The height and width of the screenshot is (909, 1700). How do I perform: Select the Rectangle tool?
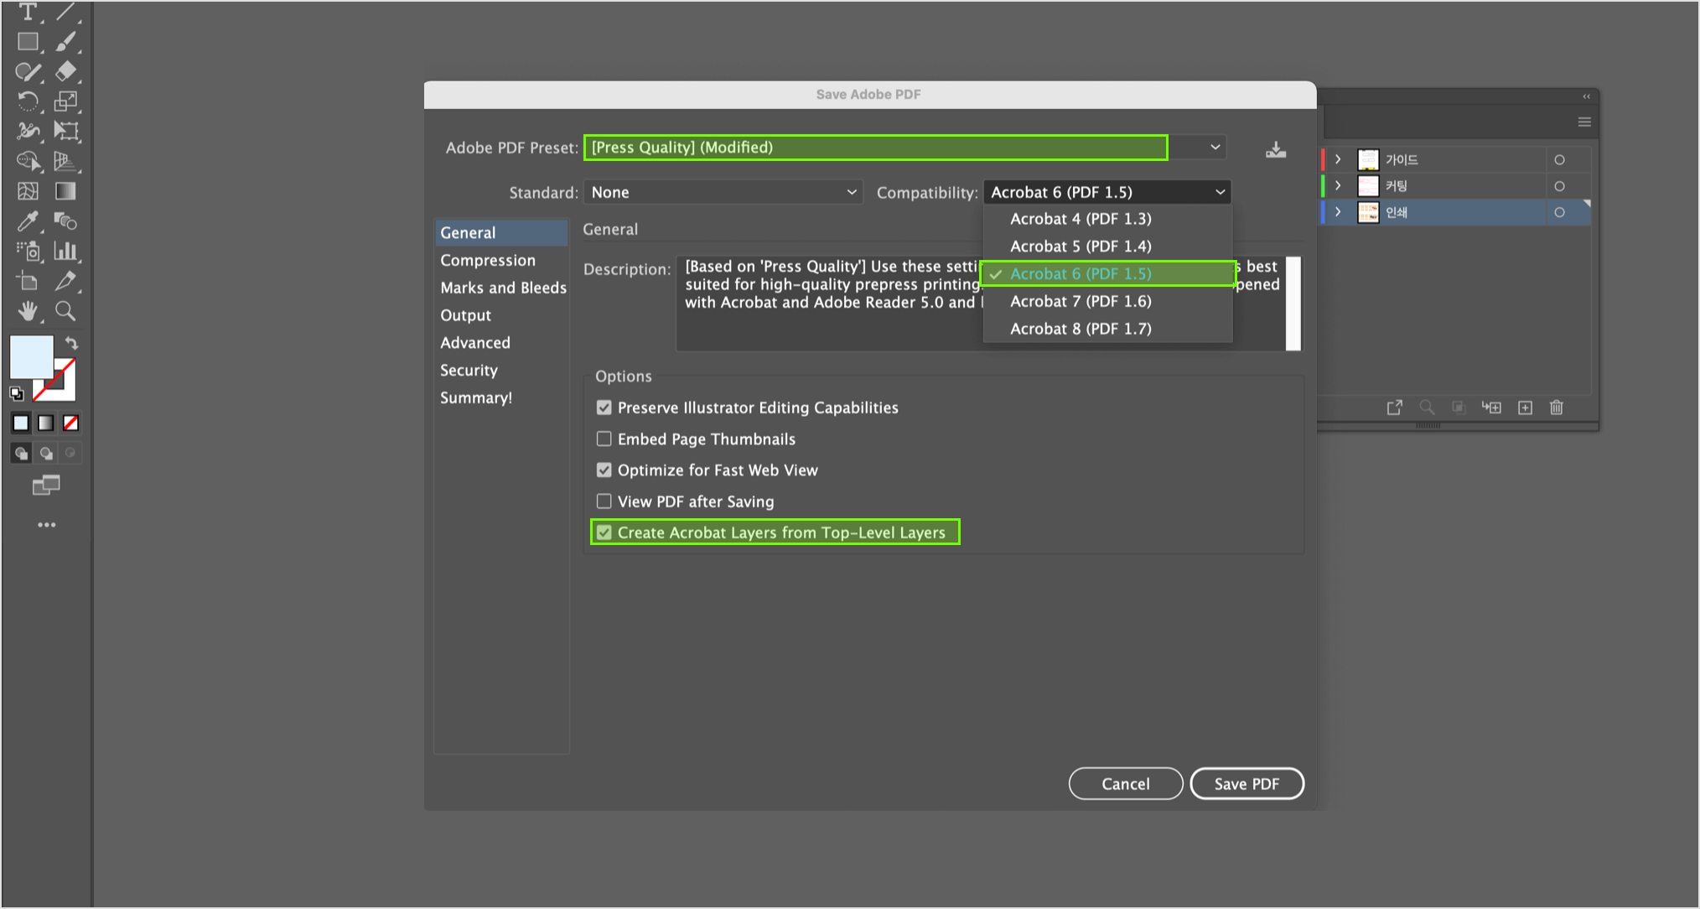click(x=28, y=41)
